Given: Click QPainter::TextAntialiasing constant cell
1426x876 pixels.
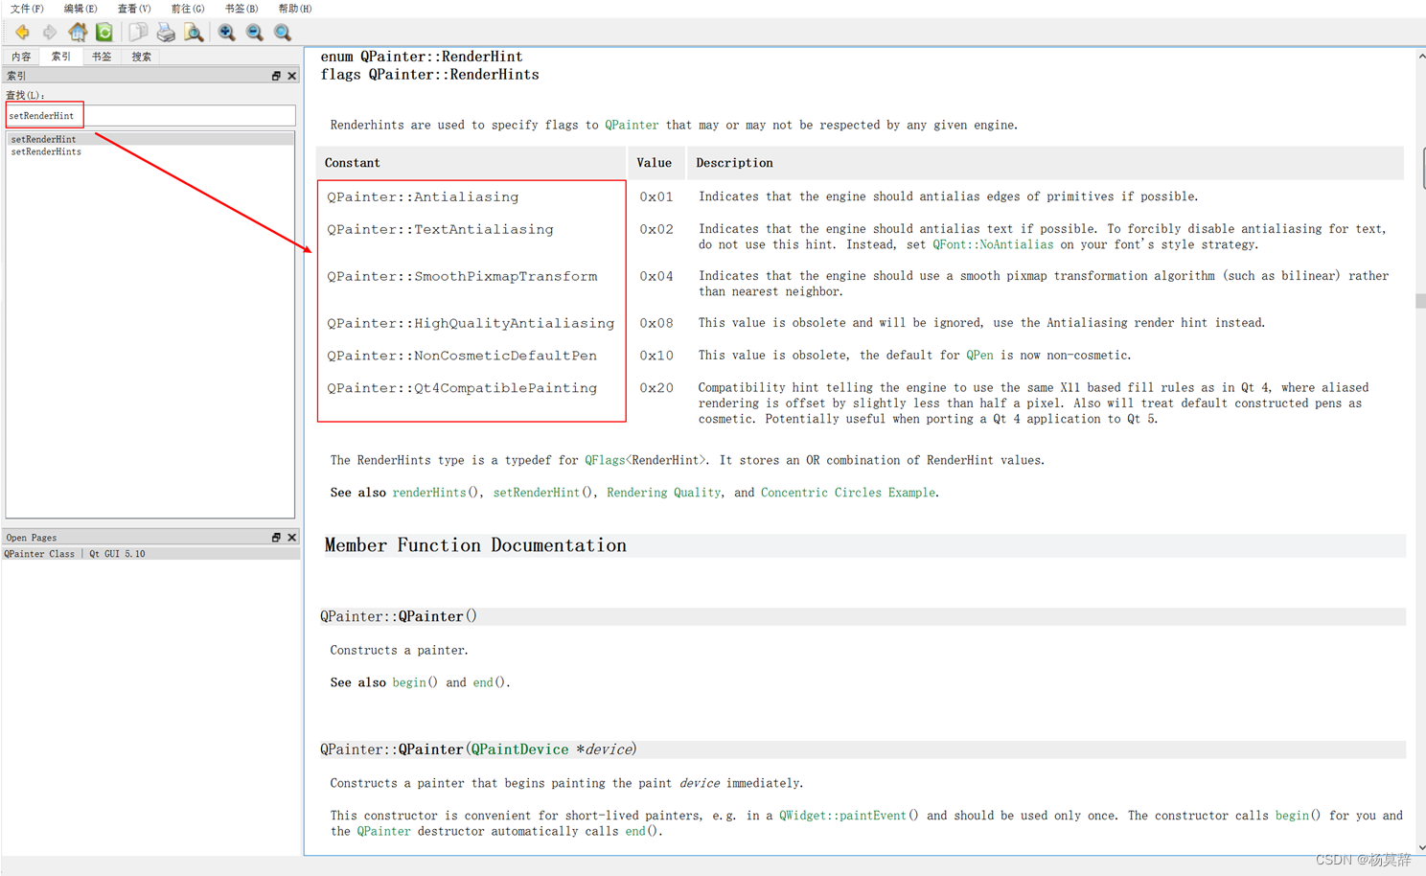Looking at the screenshot, I should coord(440,229).
